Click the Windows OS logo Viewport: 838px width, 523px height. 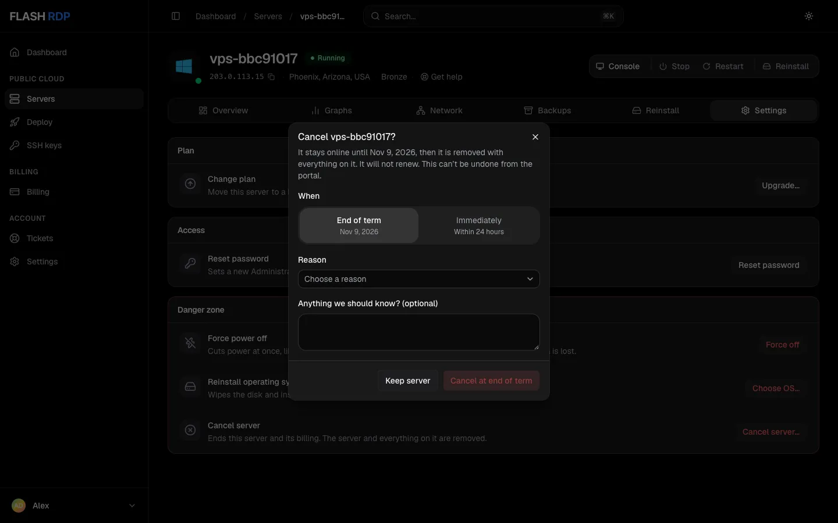(184, 66)
